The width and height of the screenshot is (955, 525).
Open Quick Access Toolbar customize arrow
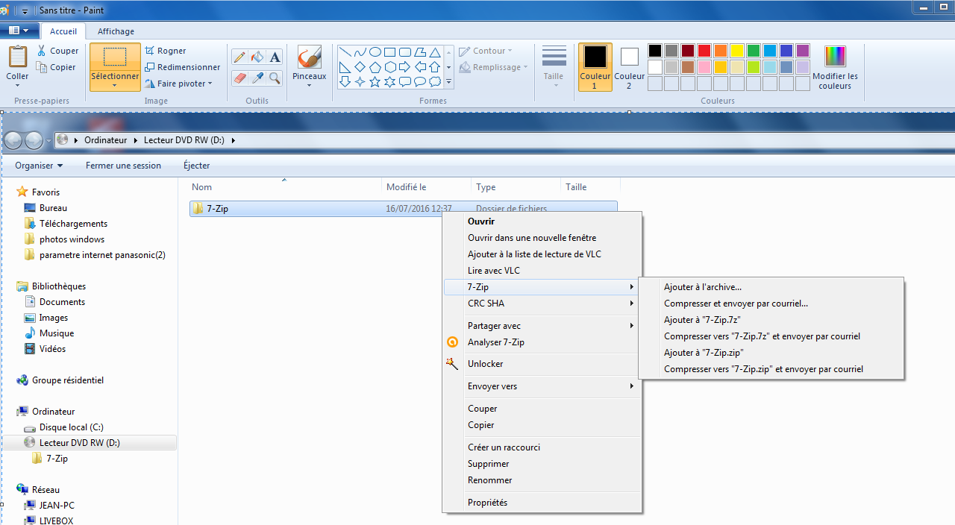(25, 11)
